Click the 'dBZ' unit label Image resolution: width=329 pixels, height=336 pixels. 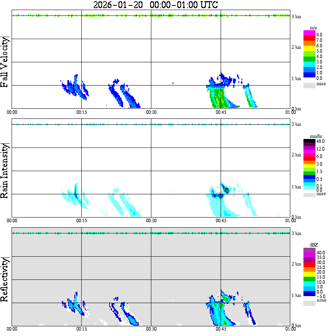coord(314,245)
